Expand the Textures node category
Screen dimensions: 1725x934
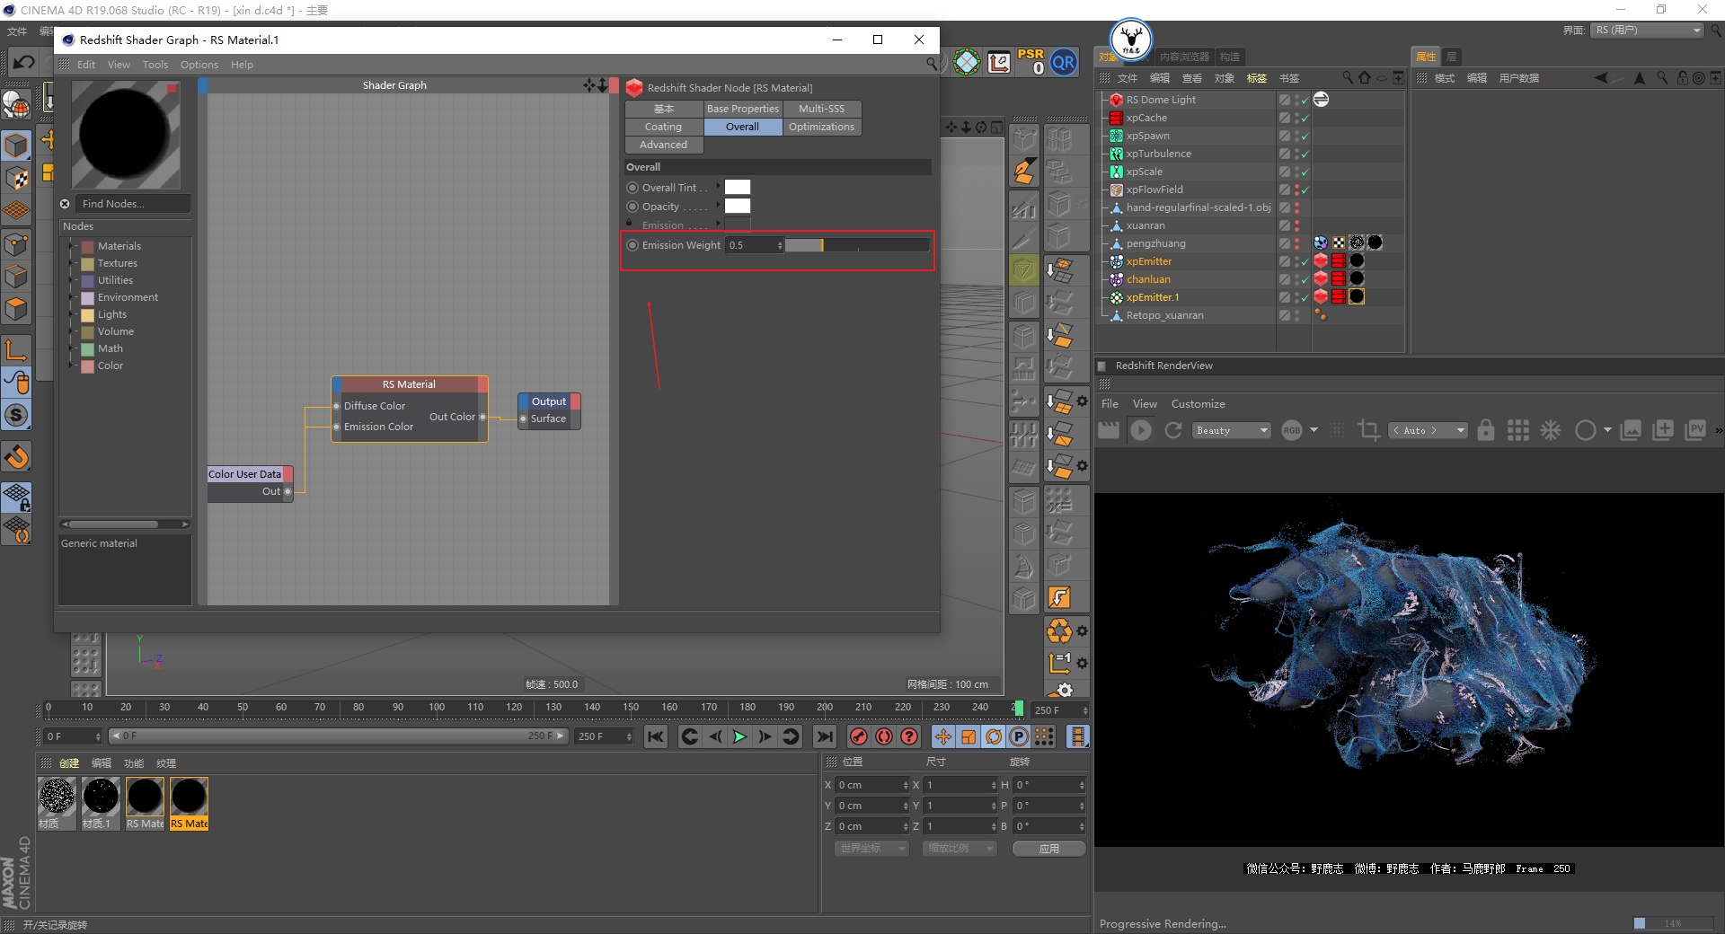point(72,263)
